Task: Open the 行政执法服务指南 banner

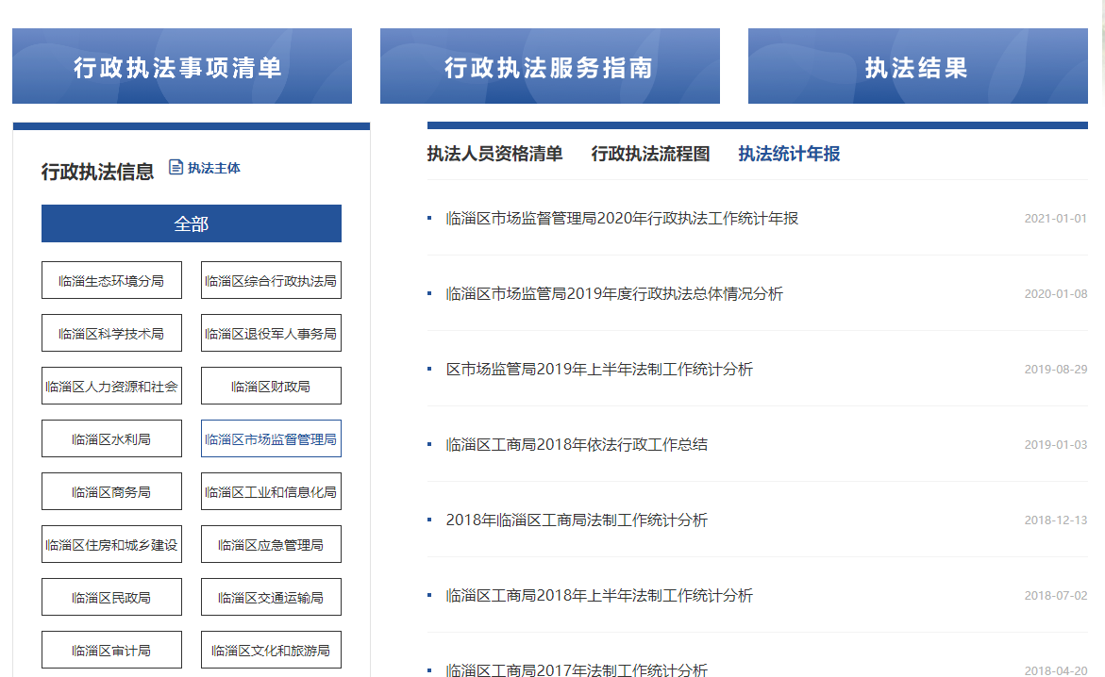Action: pyautogui.click(x=549, y=67)
